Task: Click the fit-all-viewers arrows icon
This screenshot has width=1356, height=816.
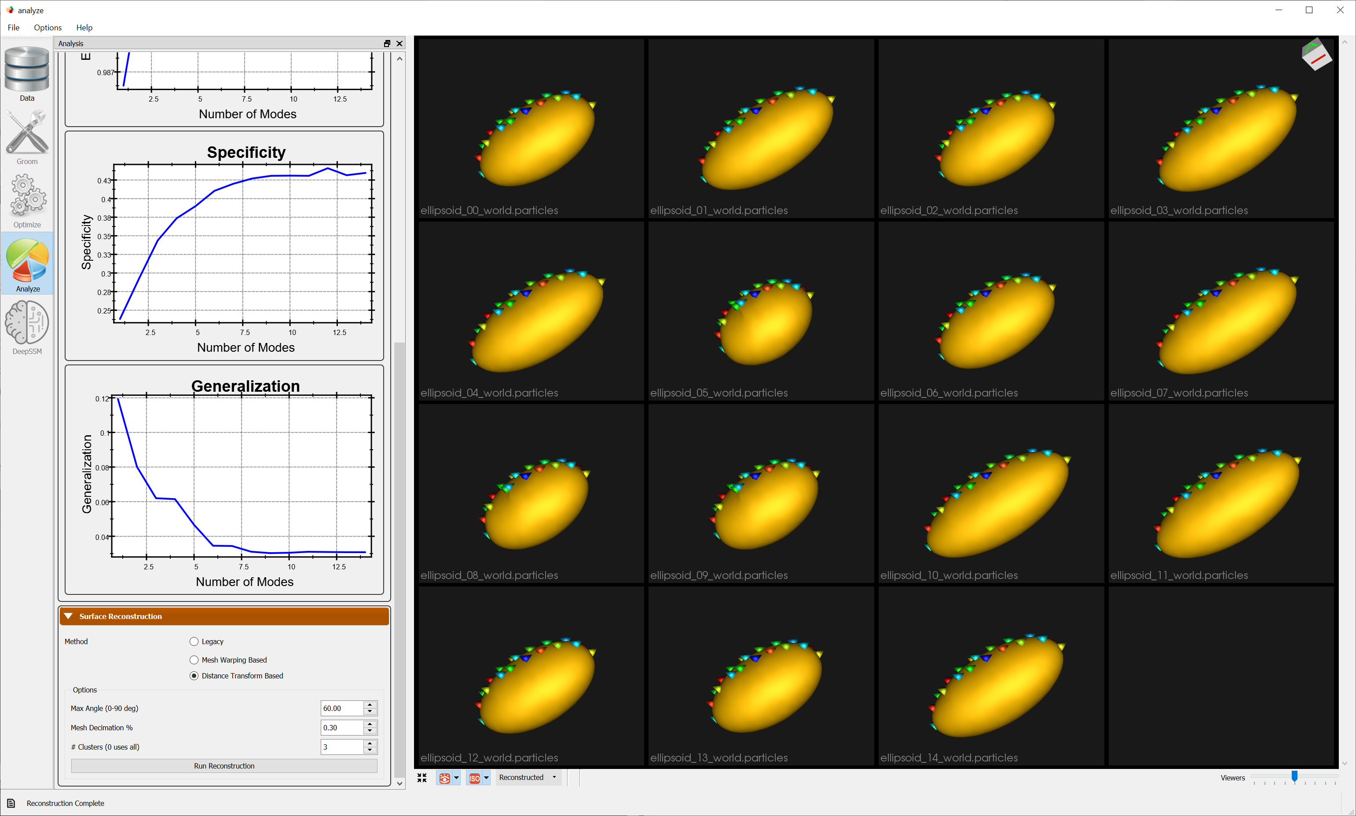Action: [422, 777]
